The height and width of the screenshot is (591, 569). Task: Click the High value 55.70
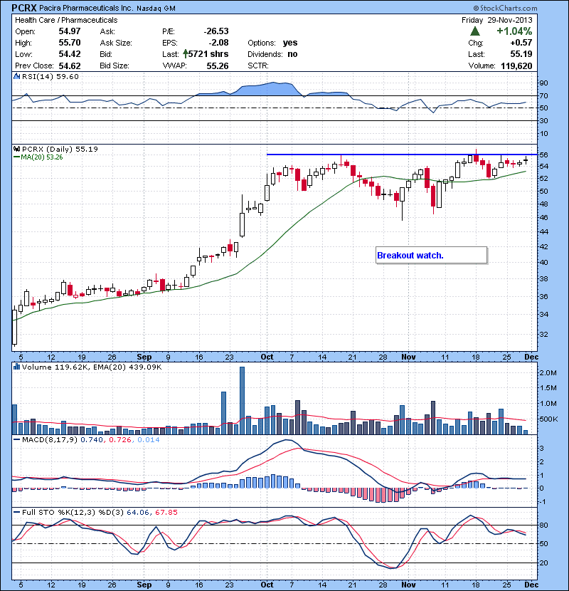coord(70,43)
